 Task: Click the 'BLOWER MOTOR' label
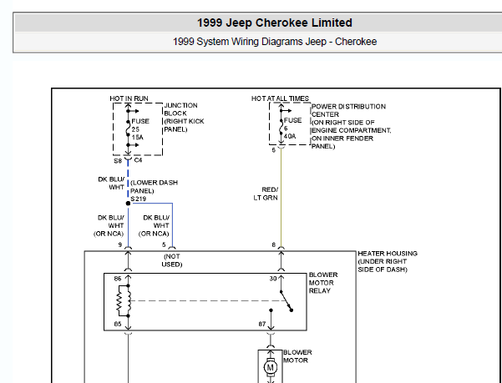tap(297, 356)
